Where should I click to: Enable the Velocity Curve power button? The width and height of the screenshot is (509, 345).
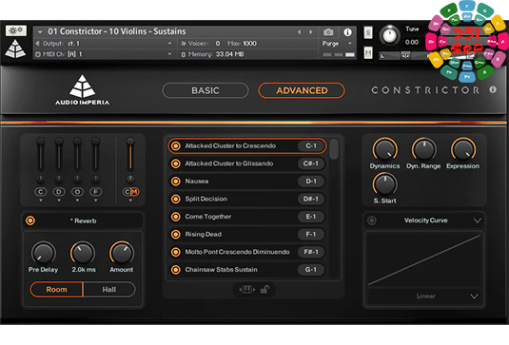[372, 220]
